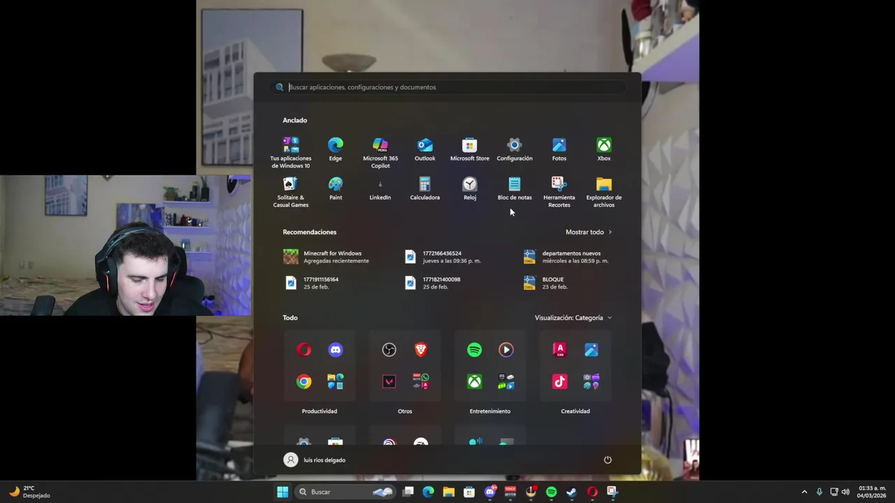The height and width of the screenshot is (503, 895).
Task: Launch TikTok in Creatividad group
Action: [x=559, y=381]
